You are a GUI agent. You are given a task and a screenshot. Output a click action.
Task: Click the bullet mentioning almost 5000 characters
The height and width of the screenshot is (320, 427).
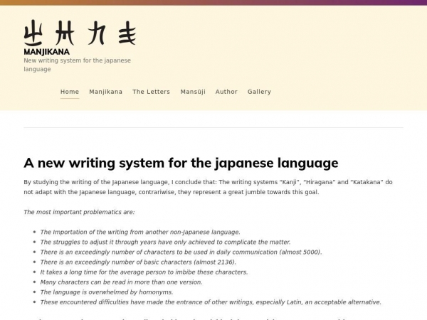181,252
